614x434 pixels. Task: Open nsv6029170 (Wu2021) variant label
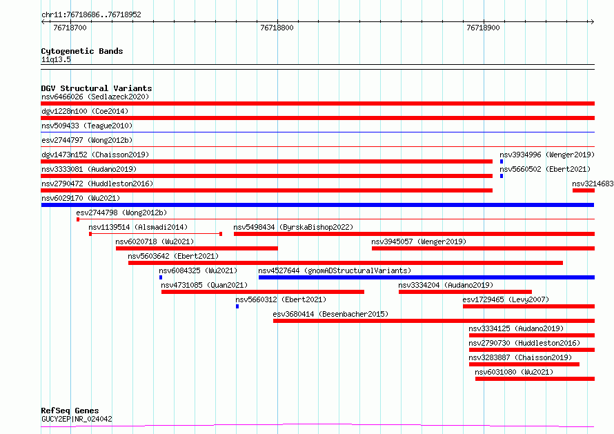pyautogui.click(x=81, y=198)
